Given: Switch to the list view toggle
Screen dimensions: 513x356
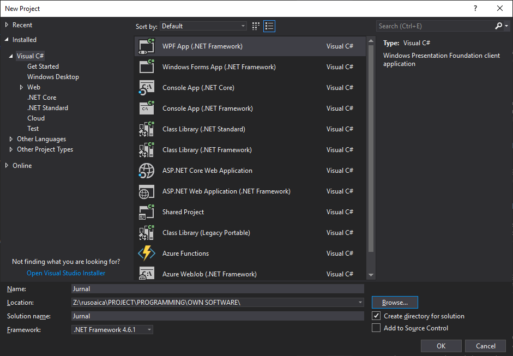Looking at the screenshot, I should 269,26.
